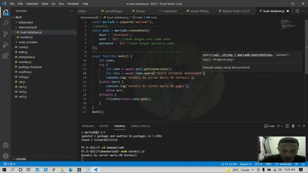Switch to the index.html editor tab
Viewport: 308px width, 173px height.
pos(168,11)
